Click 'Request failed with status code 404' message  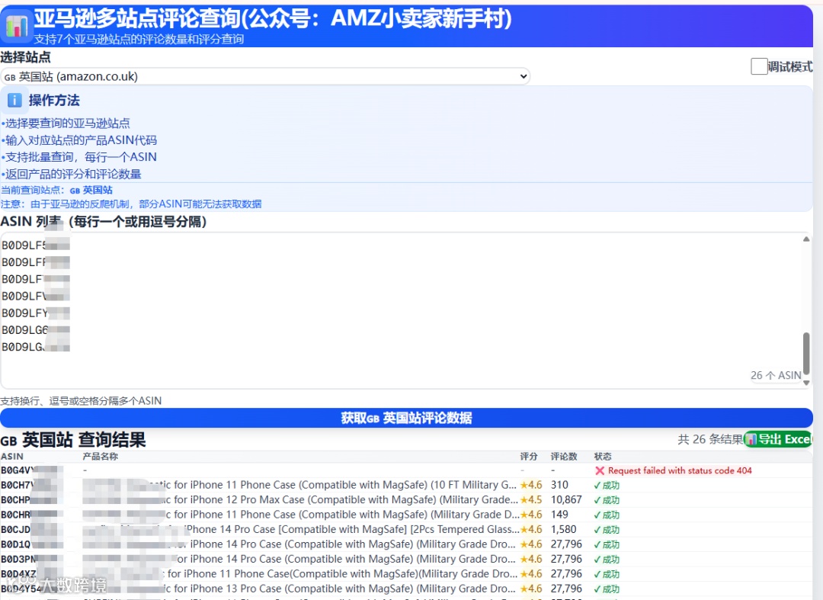point(680,471)
